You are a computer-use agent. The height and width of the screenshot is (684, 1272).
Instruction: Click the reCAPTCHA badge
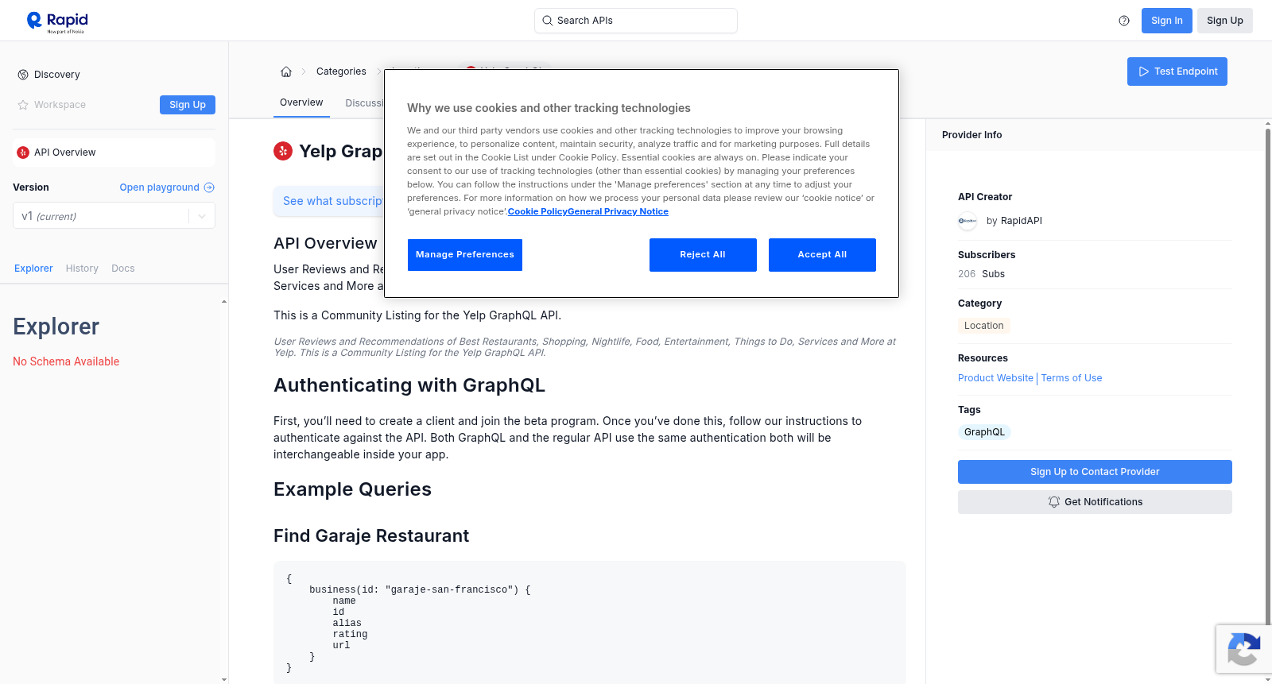click(1243, 649)
